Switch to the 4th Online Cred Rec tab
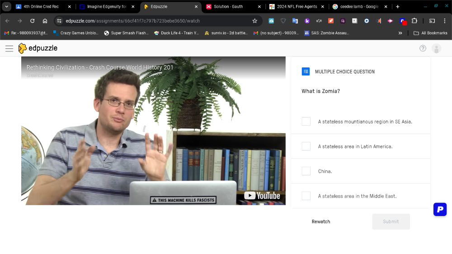The height and width of the screenshot is (254, 452). [x=43, y=7]
